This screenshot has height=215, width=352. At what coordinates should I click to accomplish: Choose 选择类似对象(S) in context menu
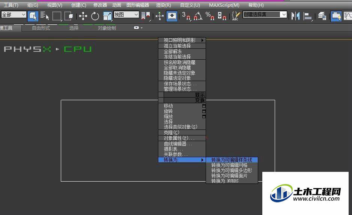(182, 127)
